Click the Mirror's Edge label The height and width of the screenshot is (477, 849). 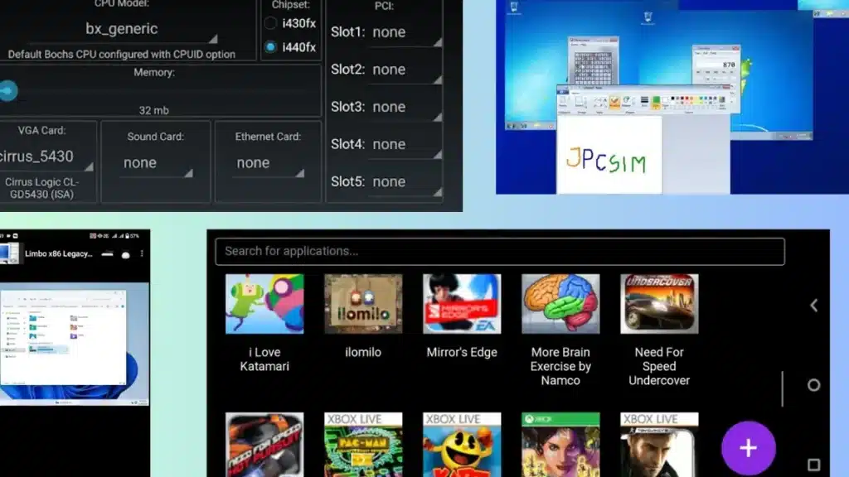[x=462, y=353]
